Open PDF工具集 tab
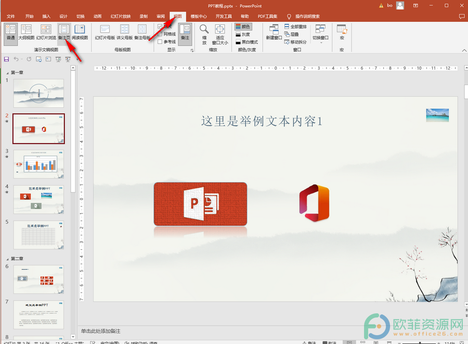468x344 pixels. coord(267,17)
